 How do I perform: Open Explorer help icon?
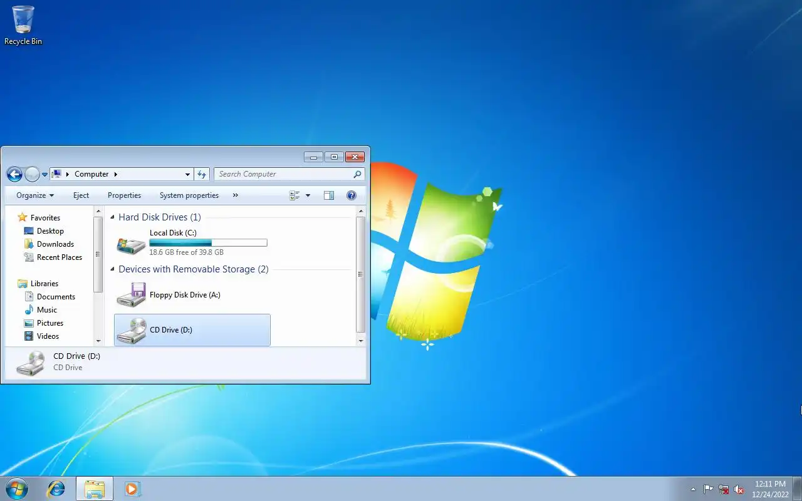[352, 195]
